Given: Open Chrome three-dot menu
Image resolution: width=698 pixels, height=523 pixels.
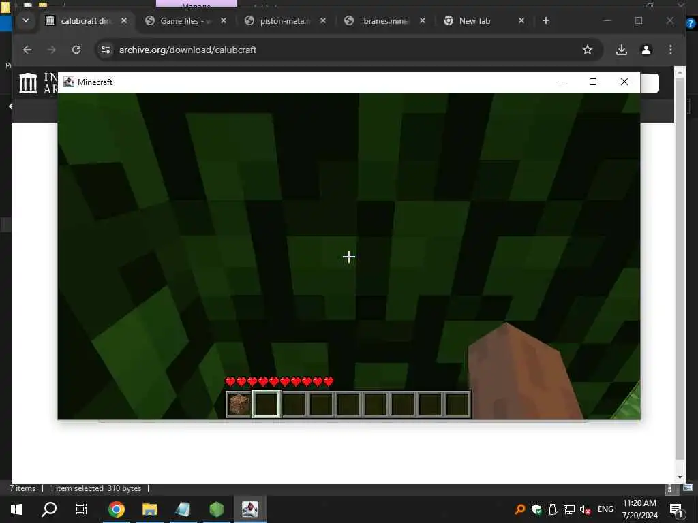Looking at the screenshot, I should tap(671, 50).
